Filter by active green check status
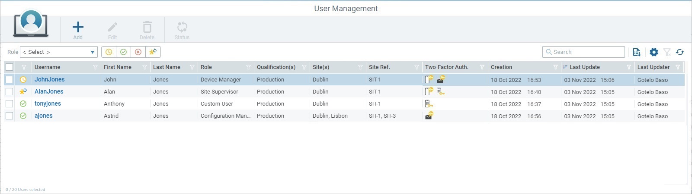Screen dimensions: 692x194 (124, 52)
